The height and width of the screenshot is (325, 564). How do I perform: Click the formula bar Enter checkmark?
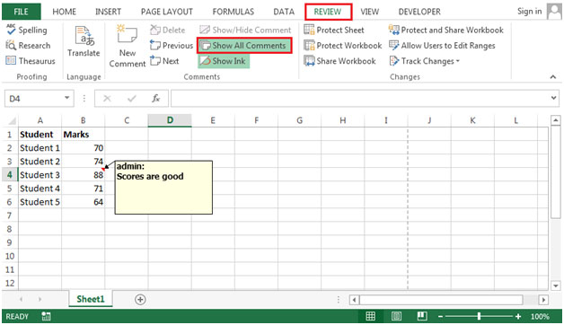pos(132,98)
